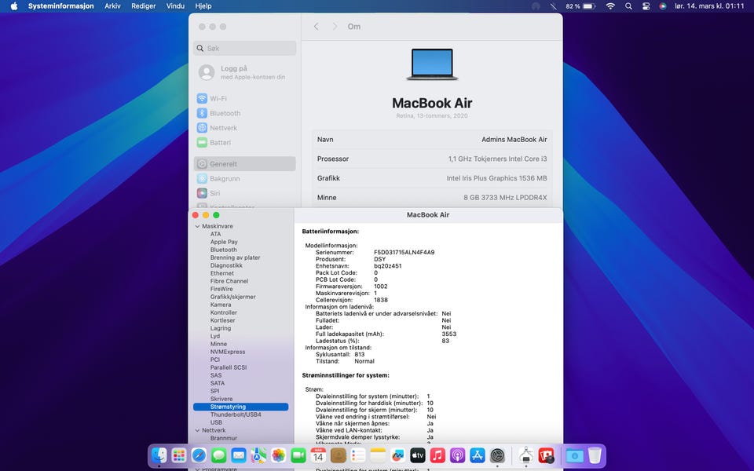
Task: Go back using the settings back arrow
Action: click(x=317, y=27)
